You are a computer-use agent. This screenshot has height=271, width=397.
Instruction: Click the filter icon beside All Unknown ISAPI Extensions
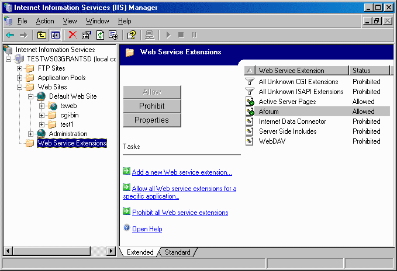250,91
